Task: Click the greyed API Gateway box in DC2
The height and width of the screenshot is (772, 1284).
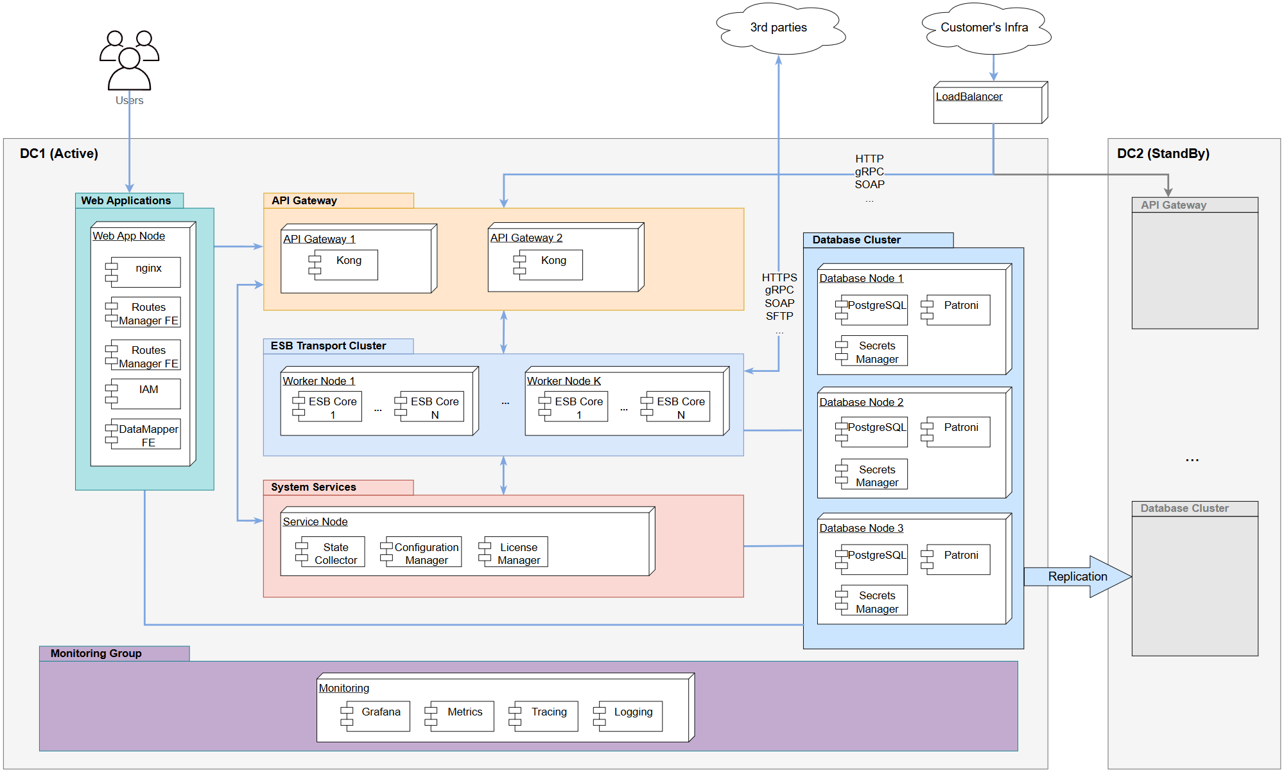Action: tap(1194, 263)
